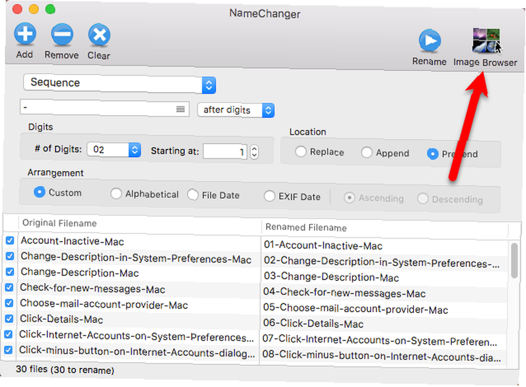Uncheck Change-Description-in-System-Preferences-Mac file

tap(9, 256)
